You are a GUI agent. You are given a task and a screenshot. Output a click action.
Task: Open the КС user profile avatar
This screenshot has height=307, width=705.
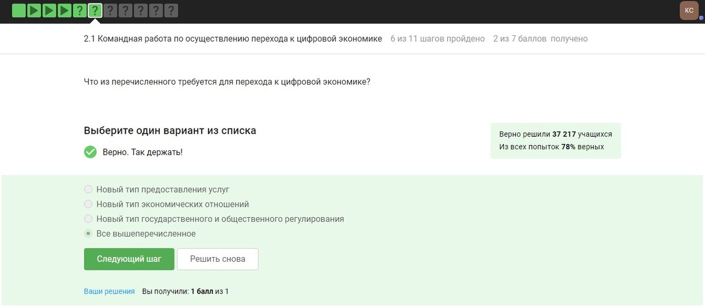(x=689, y=11)
